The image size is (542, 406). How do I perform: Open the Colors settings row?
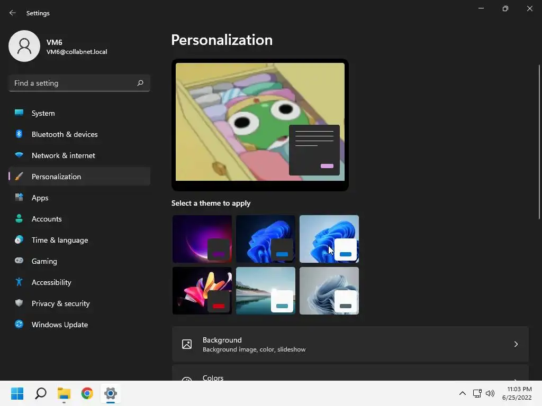point(350,373)
